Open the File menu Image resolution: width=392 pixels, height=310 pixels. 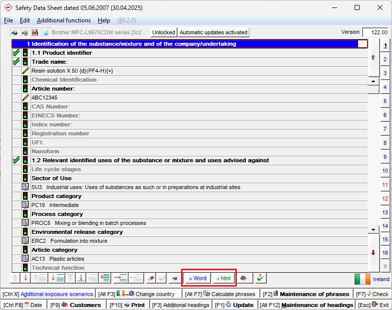(x=8, y=20)
